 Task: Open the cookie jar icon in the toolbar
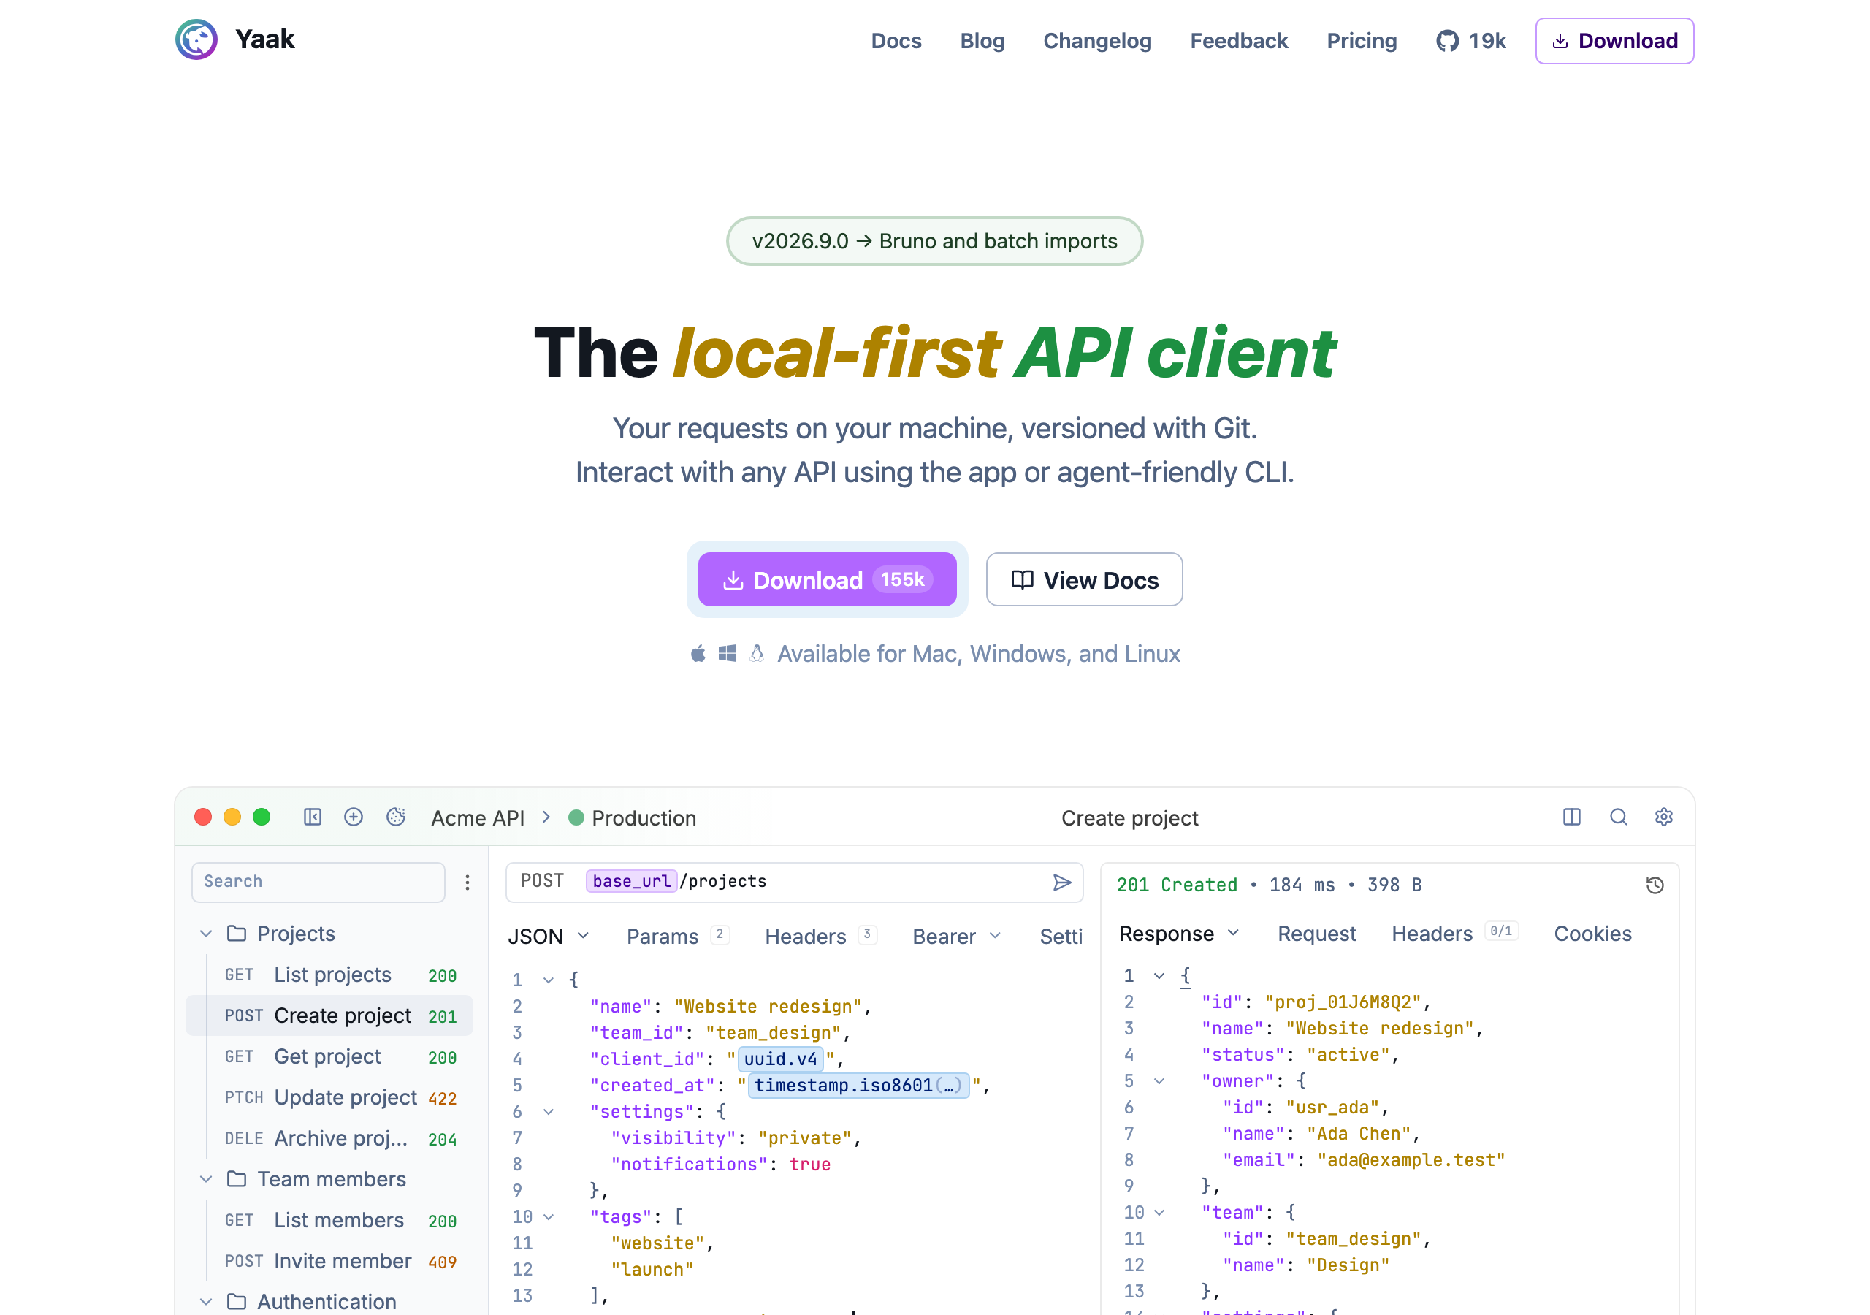(x=396, y=816)
